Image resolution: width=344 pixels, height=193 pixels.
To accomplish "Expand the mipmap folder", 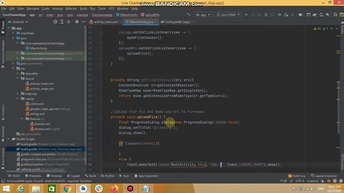I will pos(18,93).
